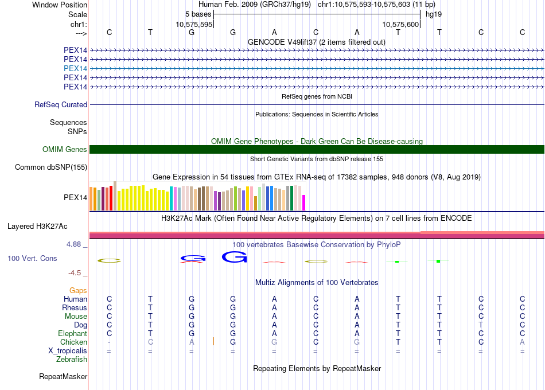Click the Zebrafish alignment row label
Image resolution: width=545 pixels, height=390 pixels.
click(x=72, y=360)
